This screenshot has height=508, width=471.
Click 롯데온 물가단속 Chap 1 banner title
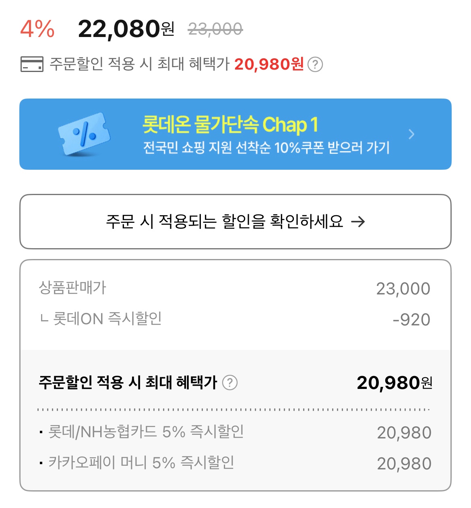tap(230, 124)
